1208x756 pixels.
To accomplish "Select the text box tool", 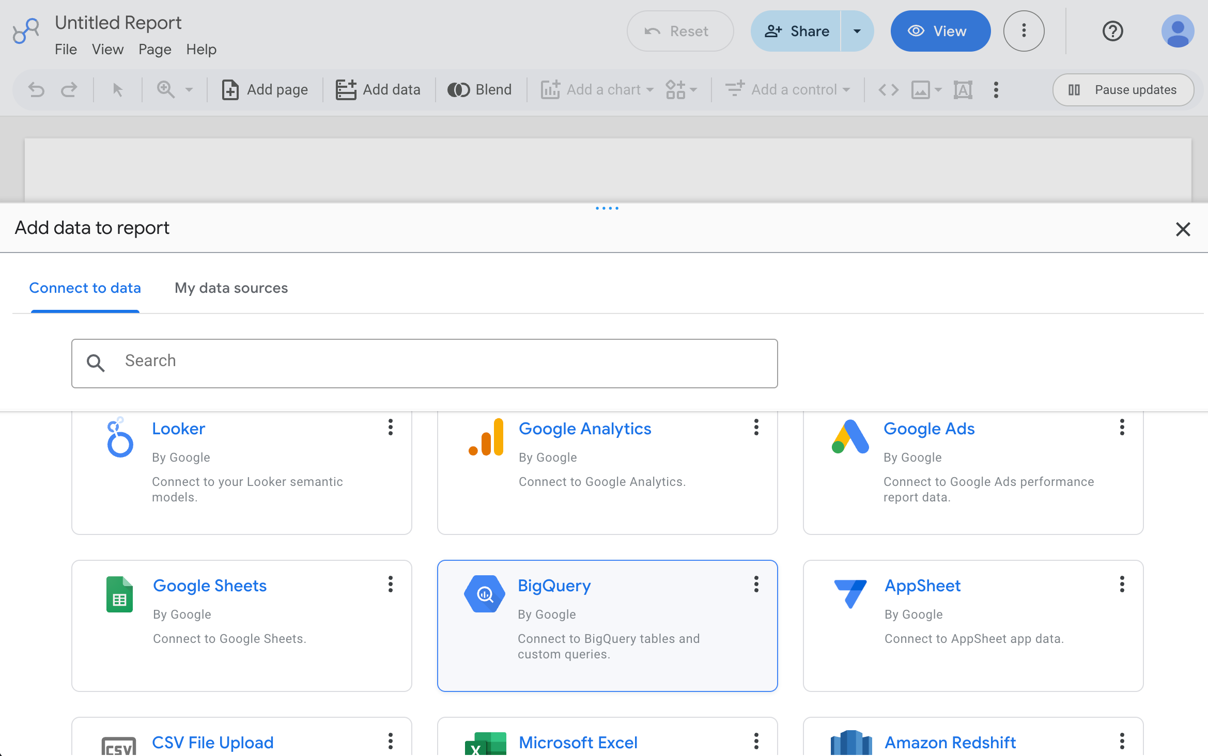I will (963, 90).
